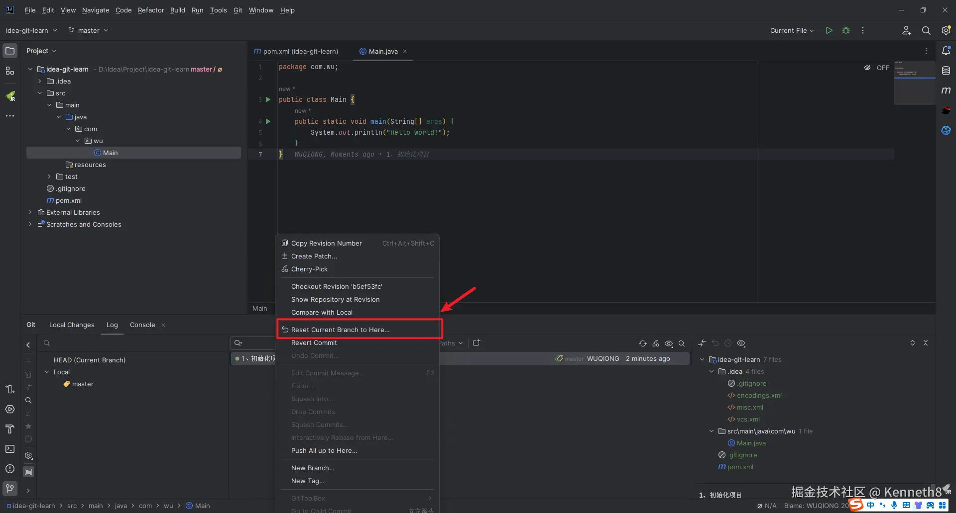This screenshot has width=956, height=513.
Task: Open the Refactor menu in the menu bar
Action: [151, 10]
